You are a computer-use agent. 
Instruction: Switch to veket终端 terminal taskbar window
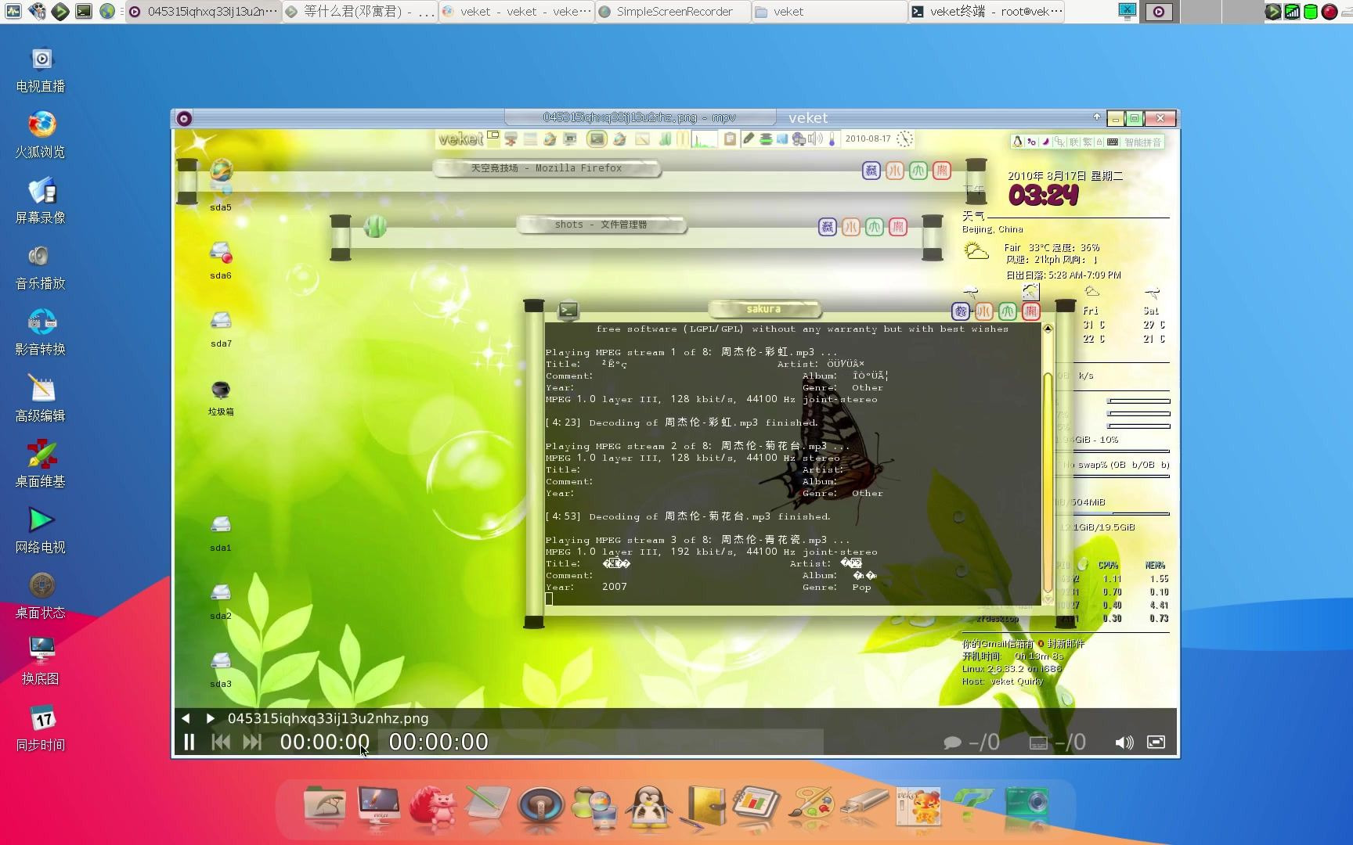(986, 12)
